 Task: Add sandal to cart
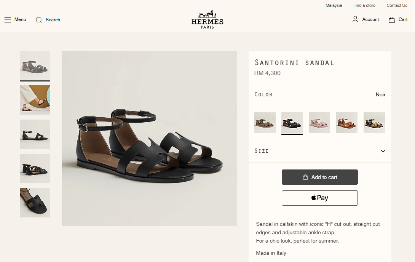[320, 177]
